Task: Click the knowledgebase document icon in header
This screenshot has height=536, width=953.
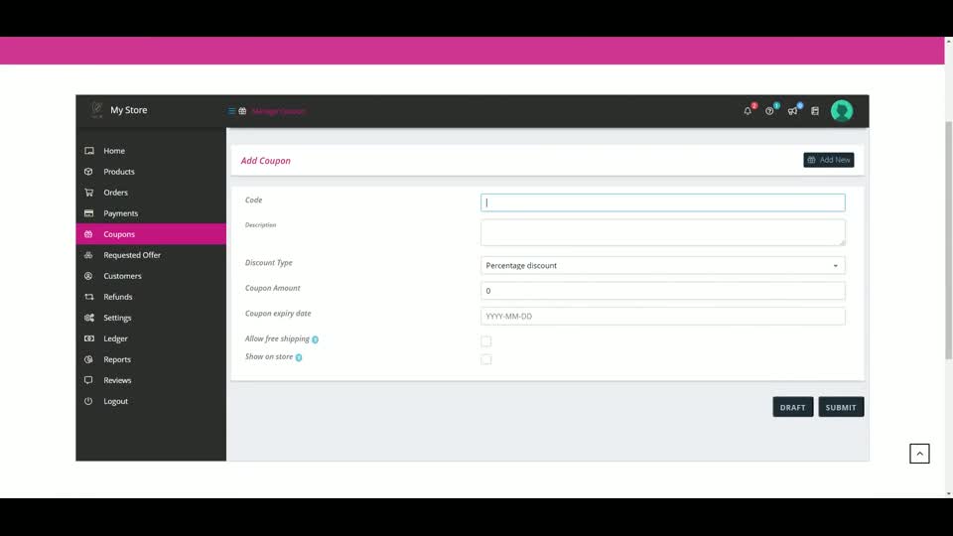Action: point(815,111)
